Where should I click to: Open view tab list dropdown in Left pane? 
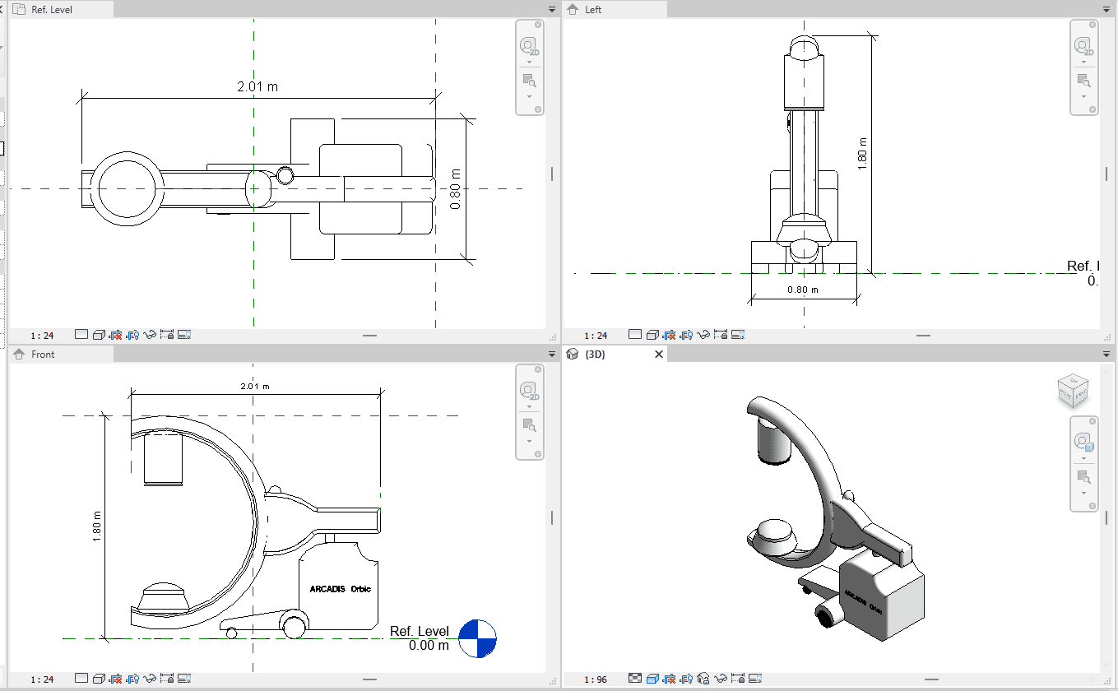pos(1106,9)
